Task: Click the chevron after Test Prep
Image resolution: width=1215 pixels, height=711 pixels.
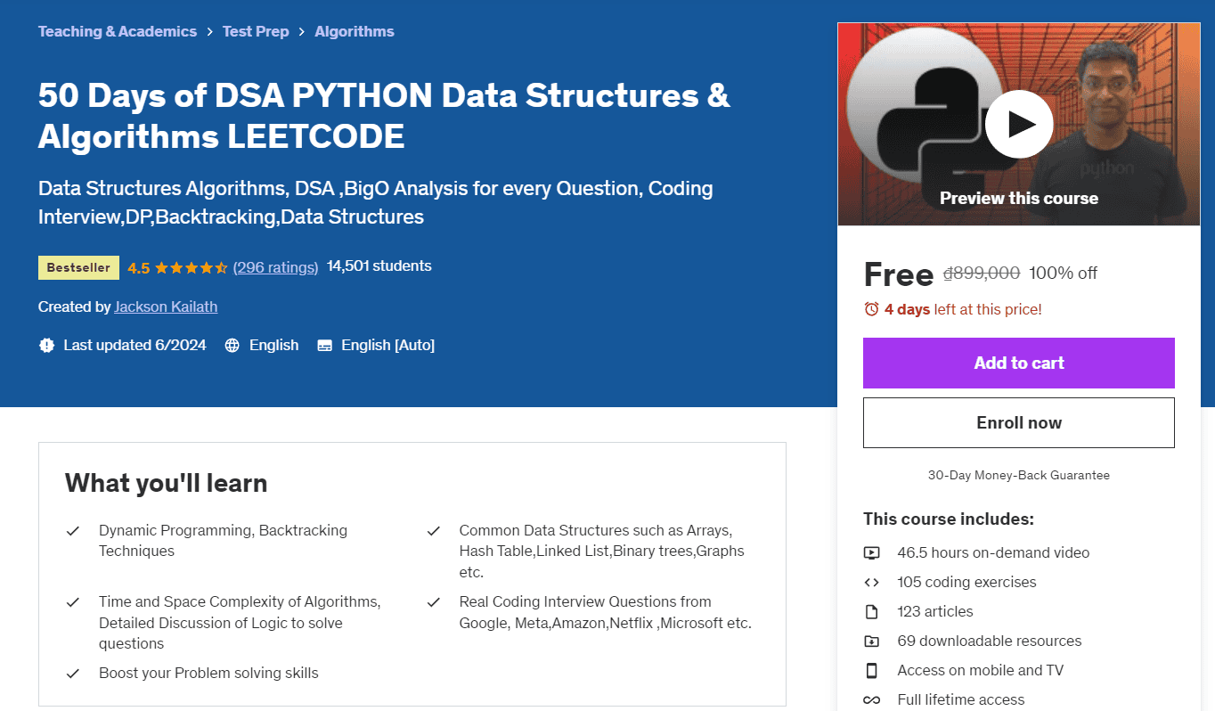Action: click(x=302, y=32)
